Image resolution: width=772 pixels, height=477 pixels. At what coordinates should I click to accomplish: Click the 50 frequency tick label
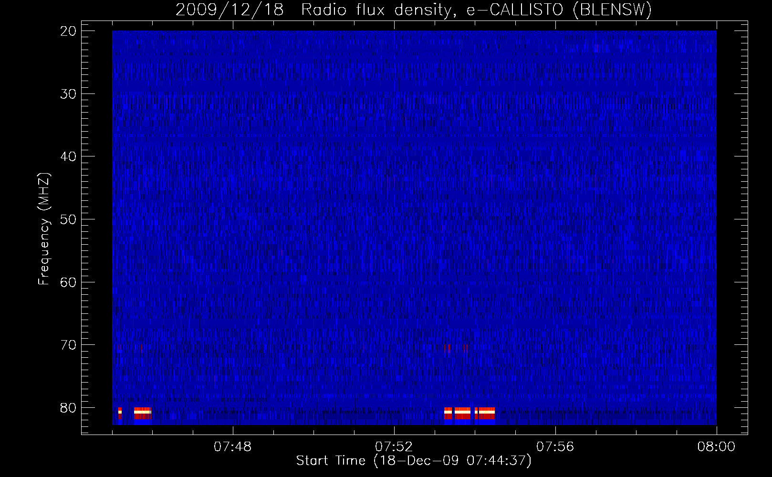(68, 219)
